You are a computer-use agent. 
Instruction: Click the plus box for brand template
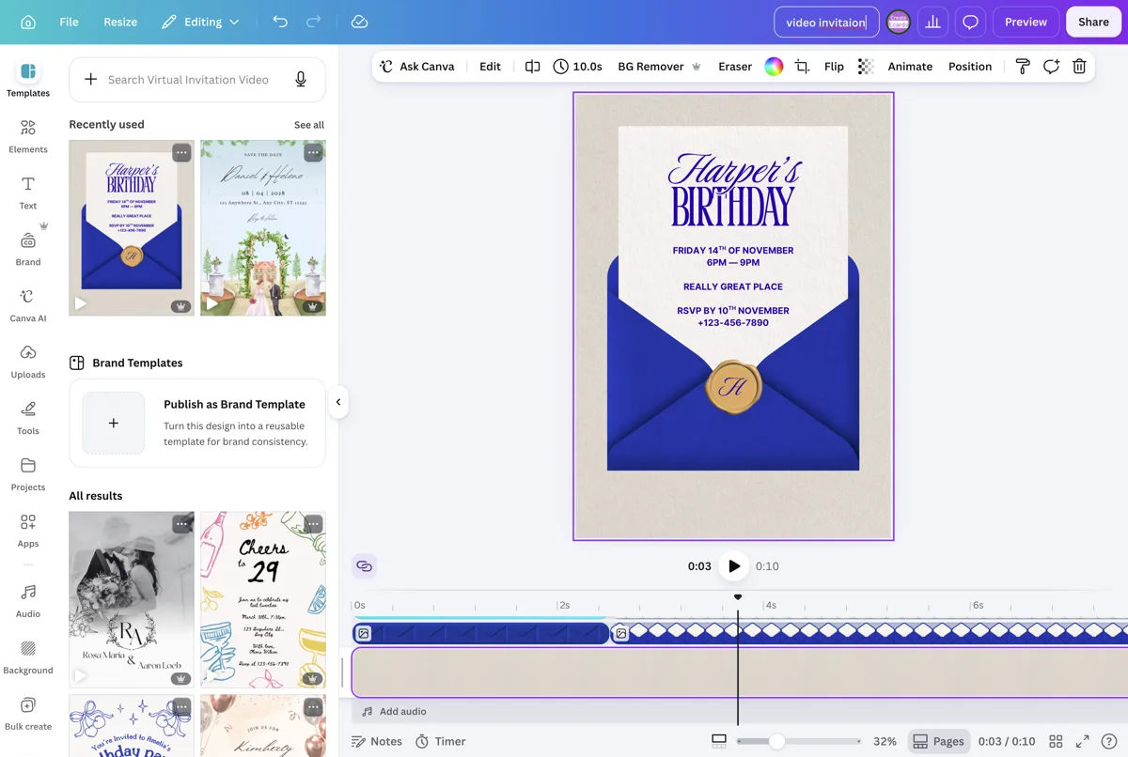point(114,424)
